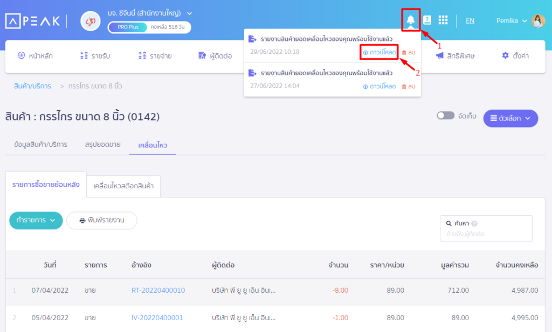Toggle the จัดเก็บ archive switch
This screenshot has height=332, width=552.
click(x=445, y=116)
